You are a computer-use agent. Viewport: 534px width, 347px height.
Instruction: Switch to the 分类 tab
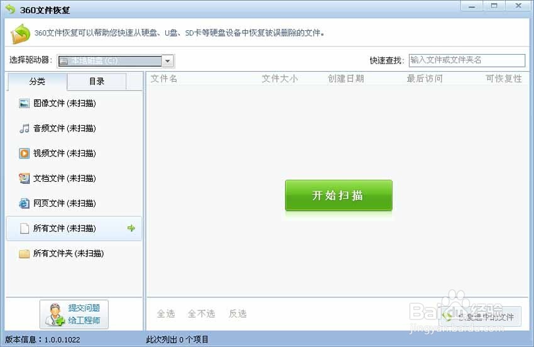click(37, 82)
